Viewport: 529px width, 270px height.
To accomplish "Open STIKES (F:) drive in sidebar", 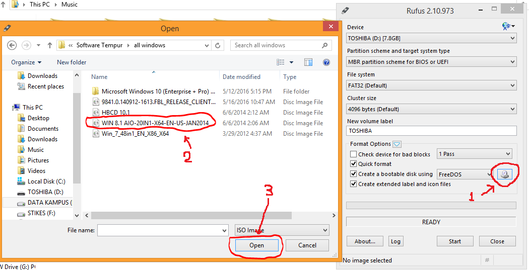I will (36, 213).
